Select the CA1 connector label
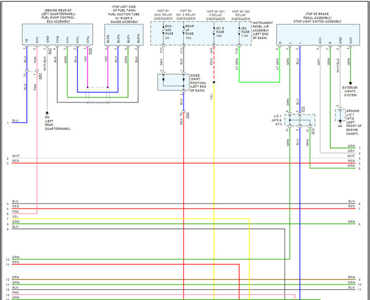The width and height of the screenshot is (370, 300). click(187, 115)
